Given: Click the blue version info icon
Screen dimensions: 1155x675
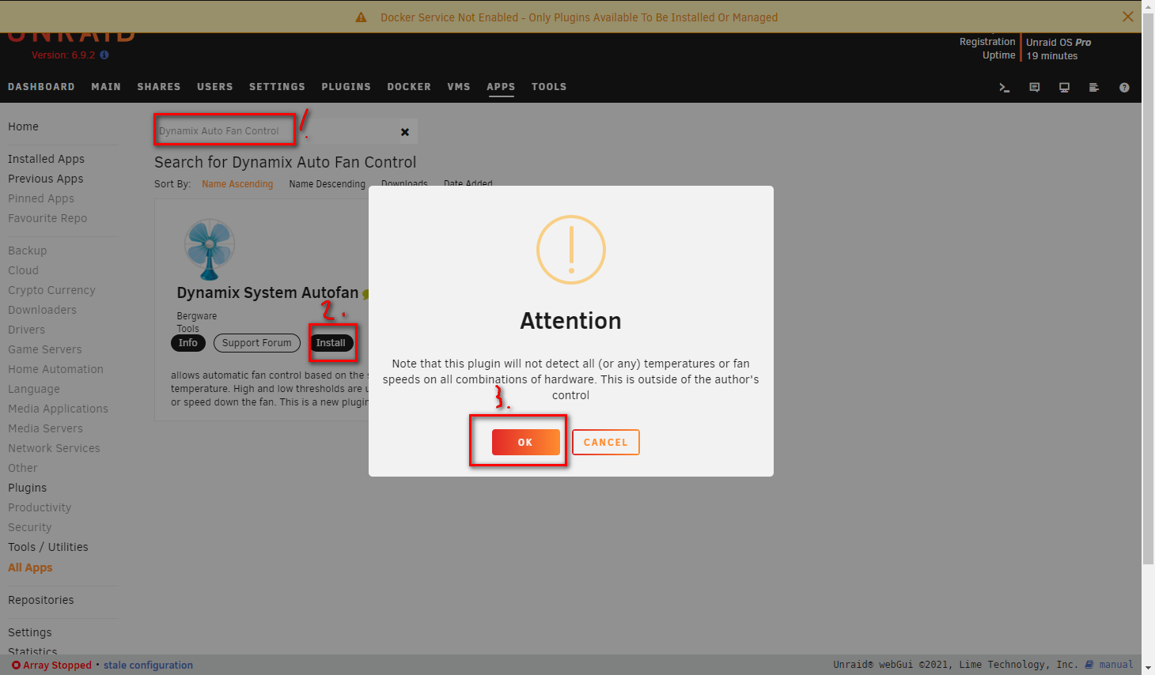Looking at the screenshot, I should pyautogui.click(x=104, y=55).
